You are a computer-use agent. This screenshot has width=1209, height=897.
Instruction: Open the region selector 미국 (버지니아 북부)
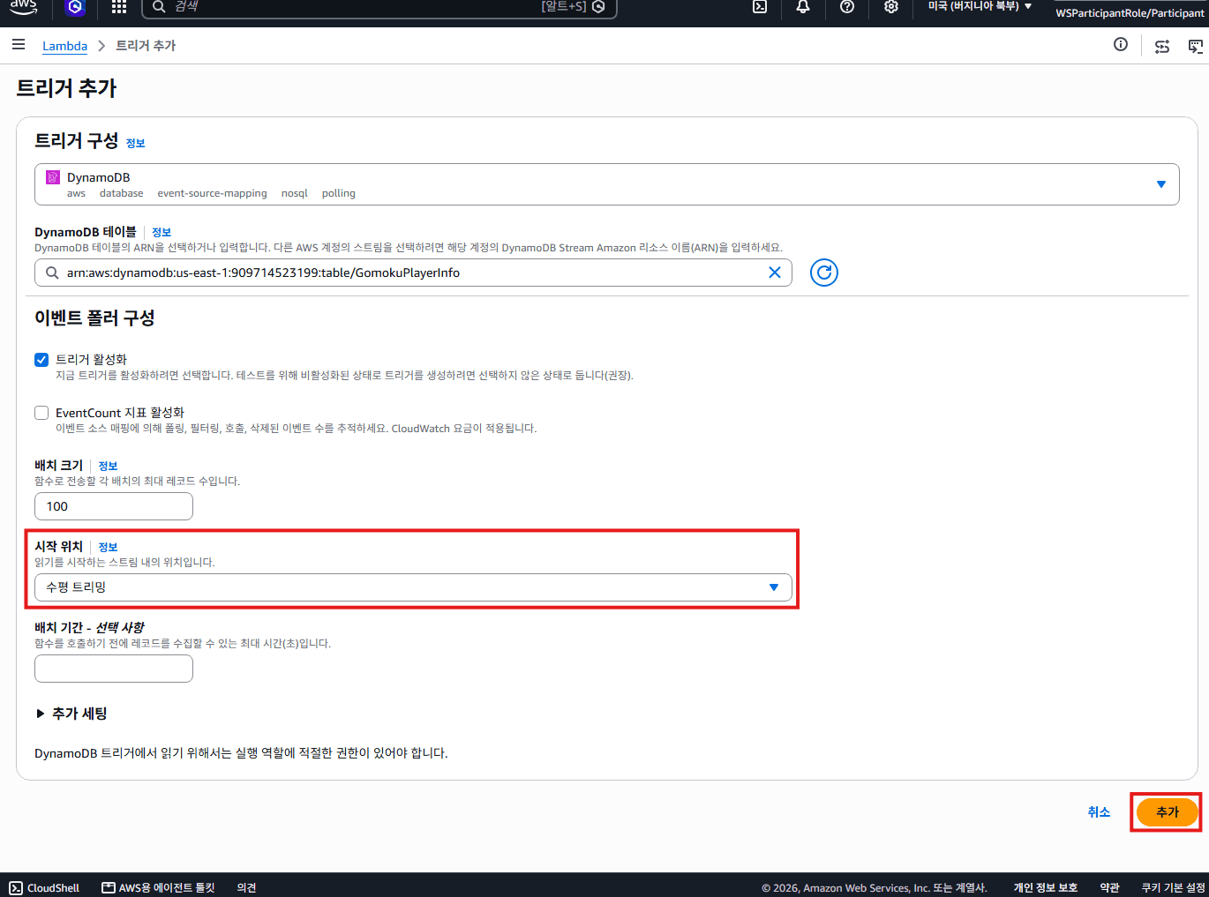pos(980,6)
